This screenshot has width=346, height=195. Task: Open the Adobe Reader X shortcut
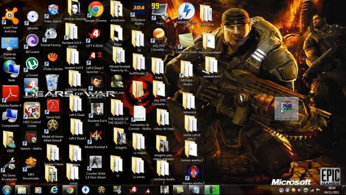point(10,95)
